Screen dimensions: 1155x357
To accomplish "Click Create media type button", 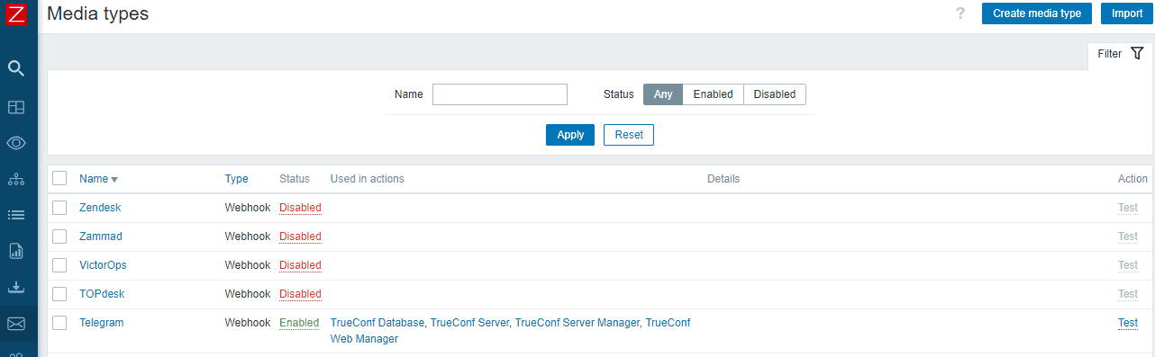I will pos(1037,13).
